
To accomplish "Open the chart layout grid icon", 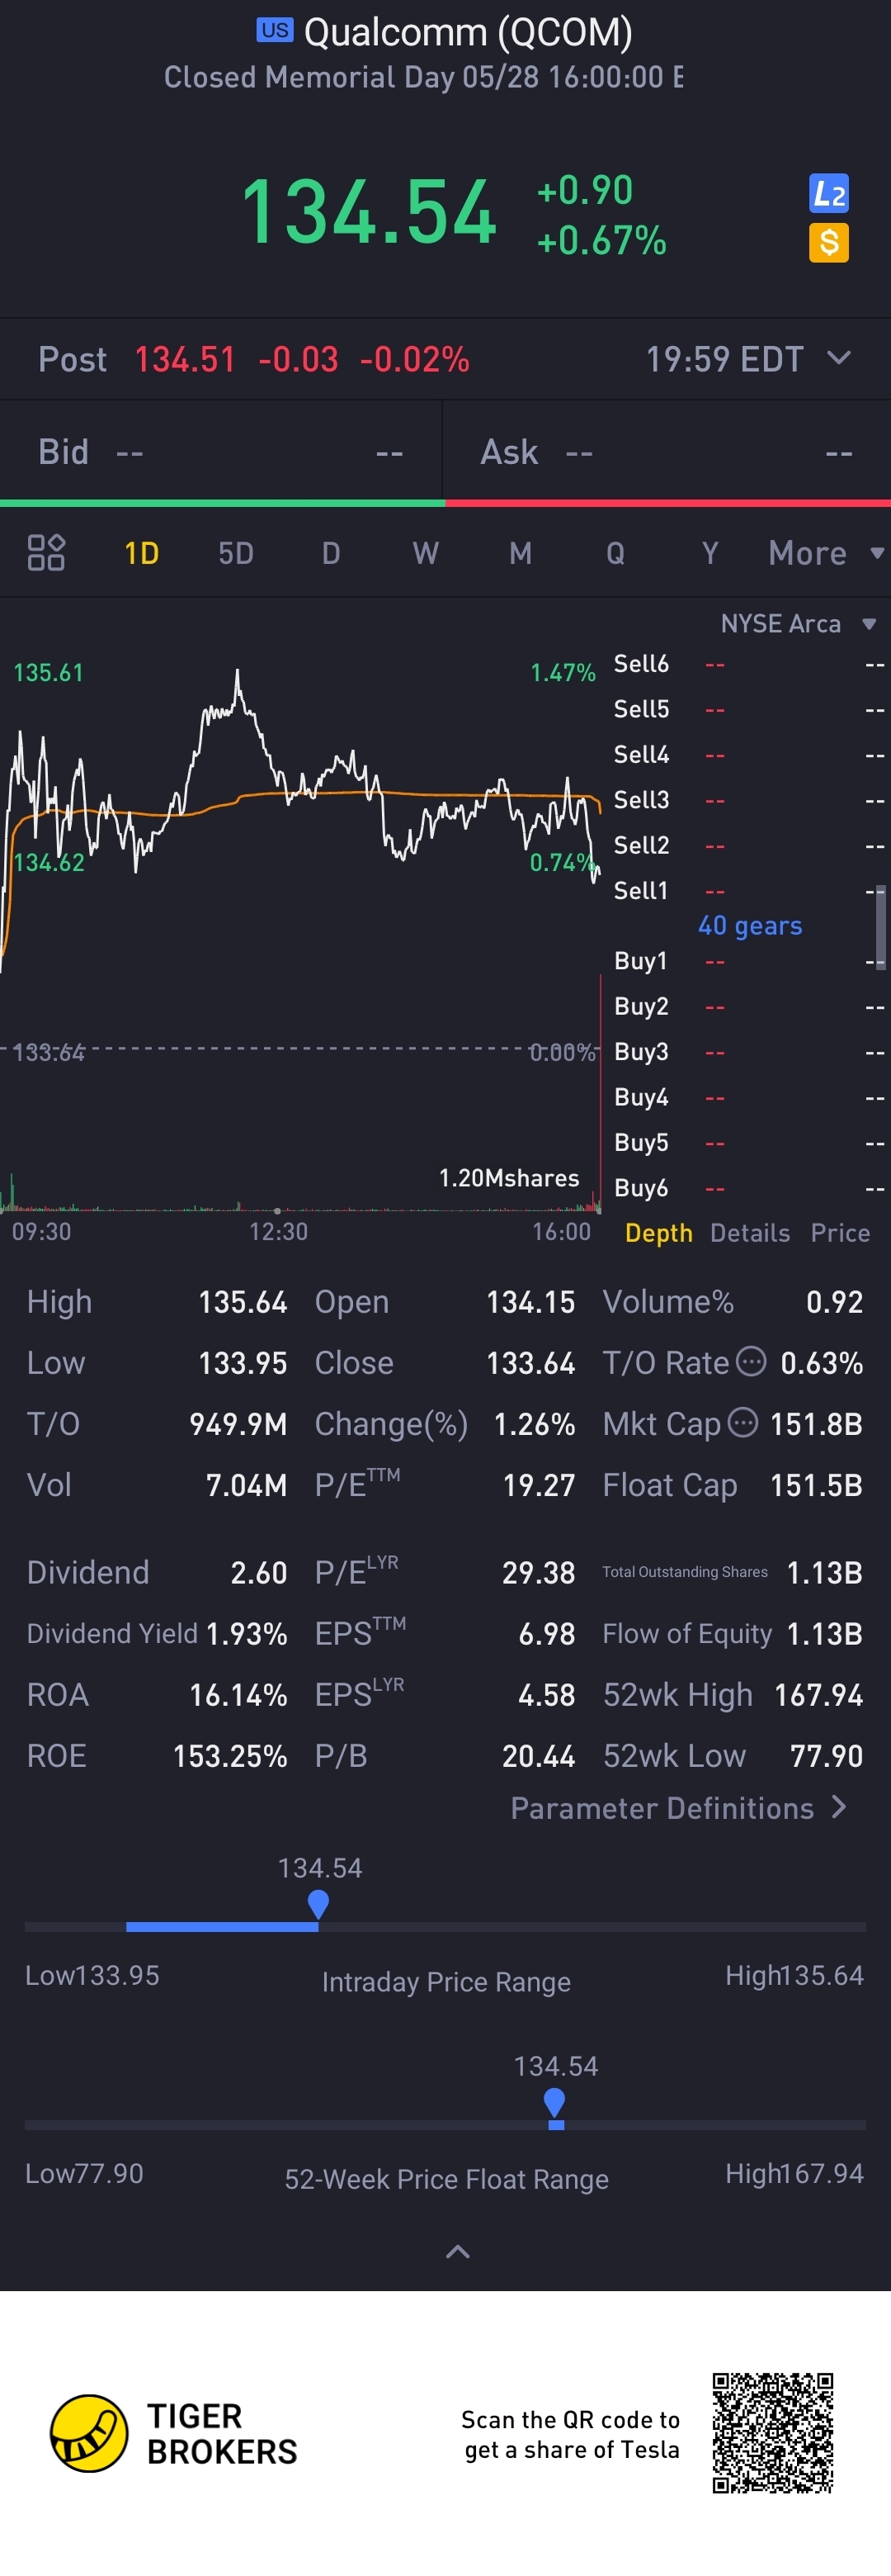I will click(x=46, y=552).
